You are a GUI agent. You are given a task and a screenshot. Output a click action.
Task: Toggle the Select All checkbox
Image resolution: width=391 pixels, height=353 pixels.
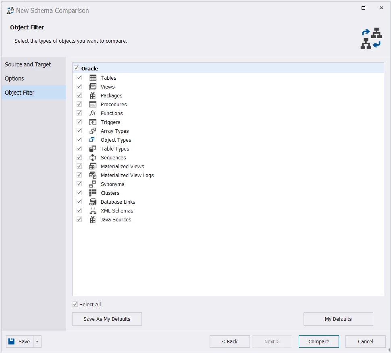(75, 304)
